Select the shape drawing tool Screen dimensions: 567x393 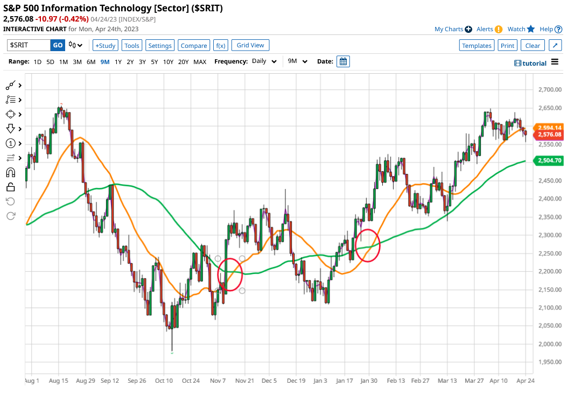point(11,114)
